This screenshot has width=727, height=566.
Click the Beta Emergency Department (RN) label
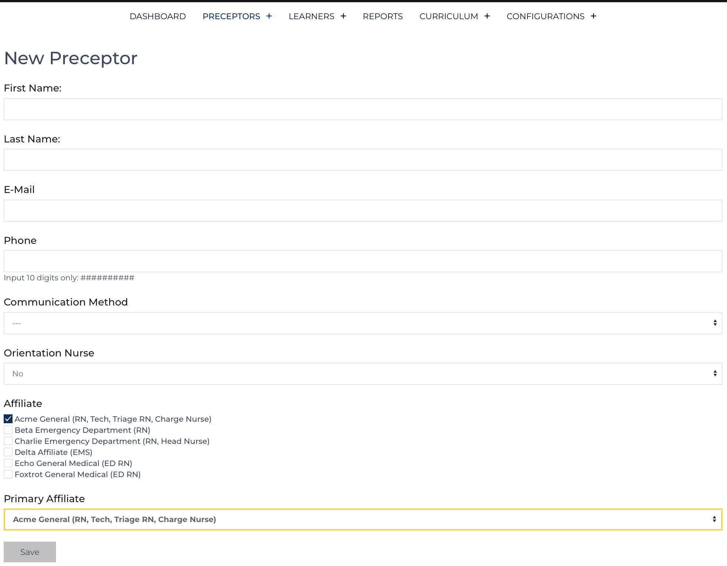pyautogui.click(x=83, y=430)
